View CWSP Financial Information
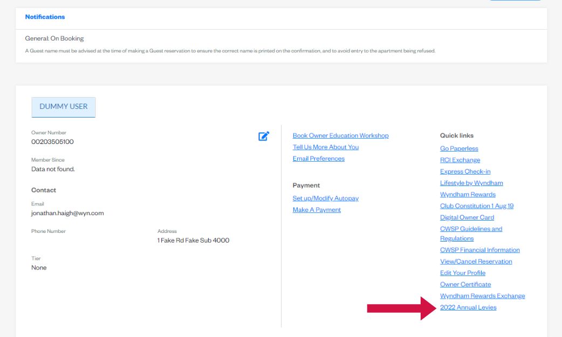The height and width of the screenshot is (337, 562). click(x=479, y=250)
